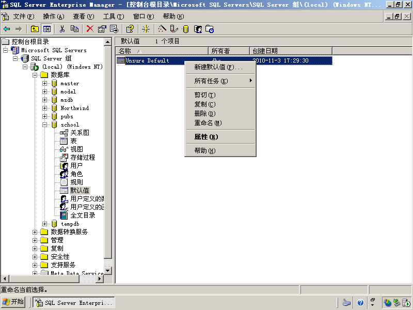The width and height of the screenshot is (413, 310).
Task: Click the keyboard language bar icon
Action: coord(346,303)
